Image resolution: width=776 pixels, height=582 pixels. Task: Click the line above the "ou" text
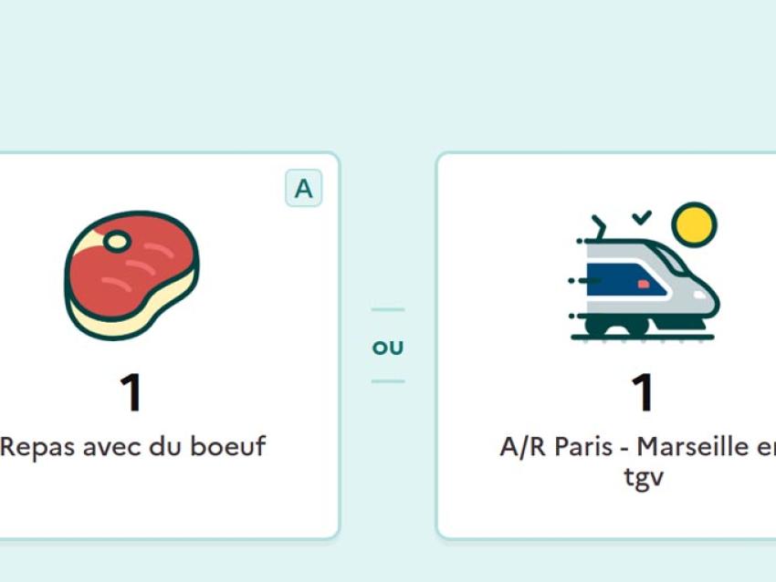point(388,310)
